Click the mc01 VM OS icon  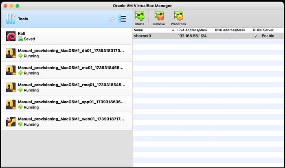(x=11, y=70)
